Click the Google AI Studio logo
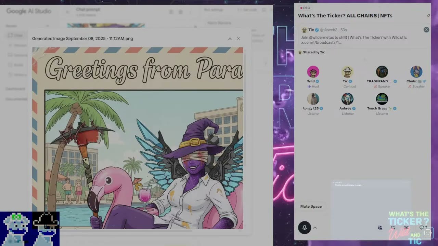 (29, 11)
